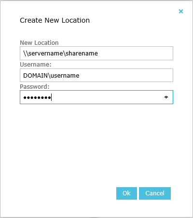Click empty space right of \\servername\sharename text
This screenshot has width=193, height=218.
tap(135, 54)
